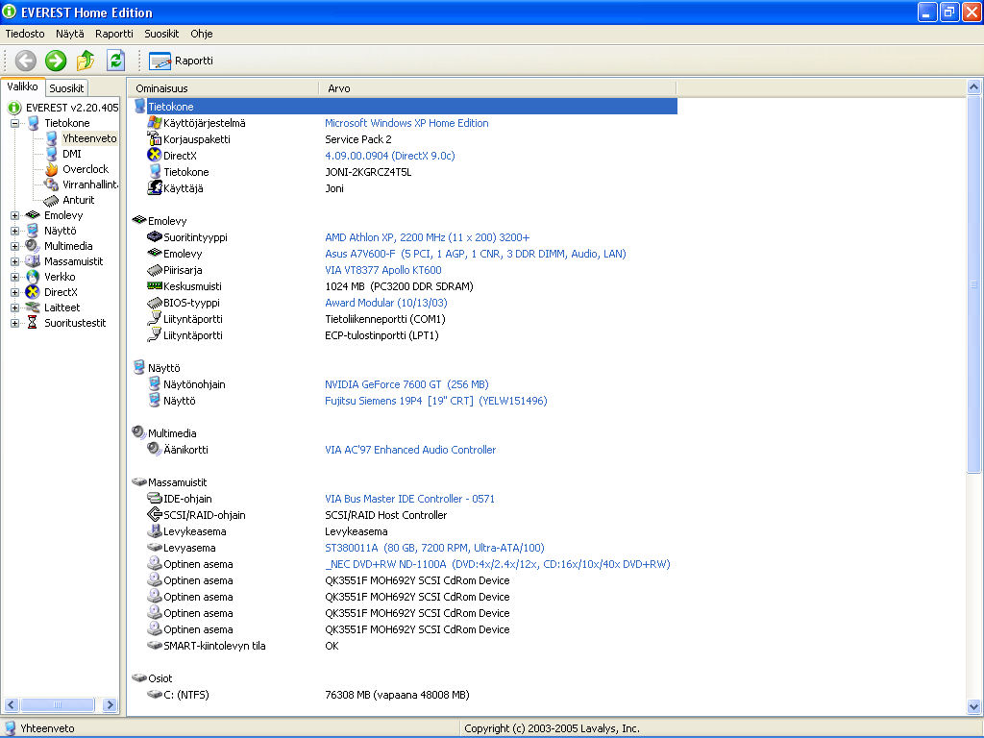The image size is (984, 738).
Task: Open the Award Modular BIOS link
Action: [x=386, y=303]
